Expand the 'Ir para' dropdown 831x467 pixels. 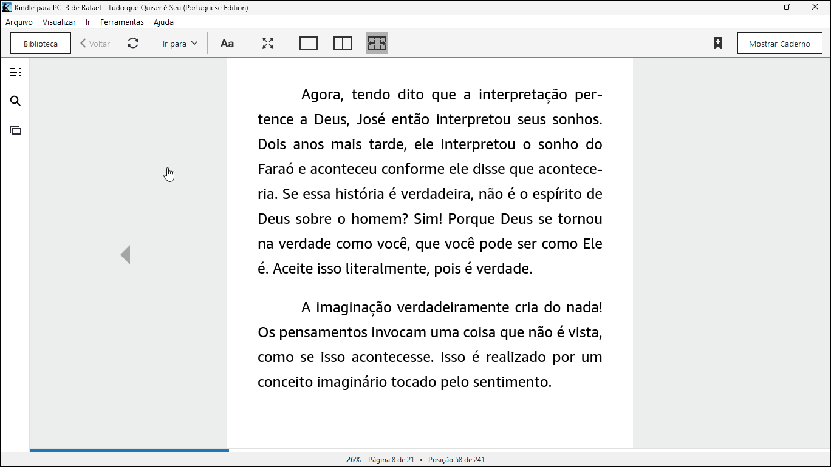[x=180, y=44]
